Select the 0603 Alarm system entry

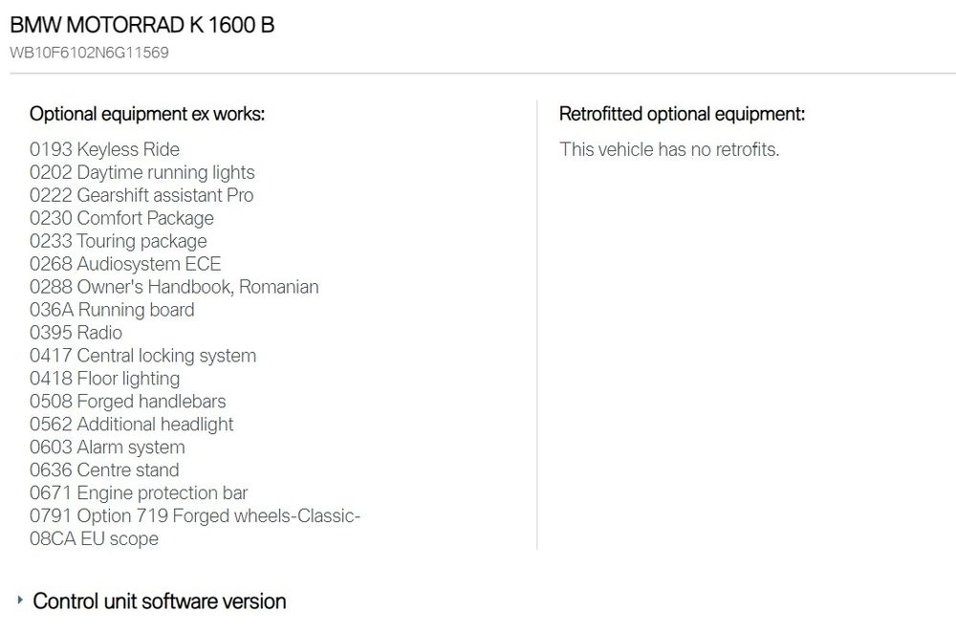click(x=107, y=448)
